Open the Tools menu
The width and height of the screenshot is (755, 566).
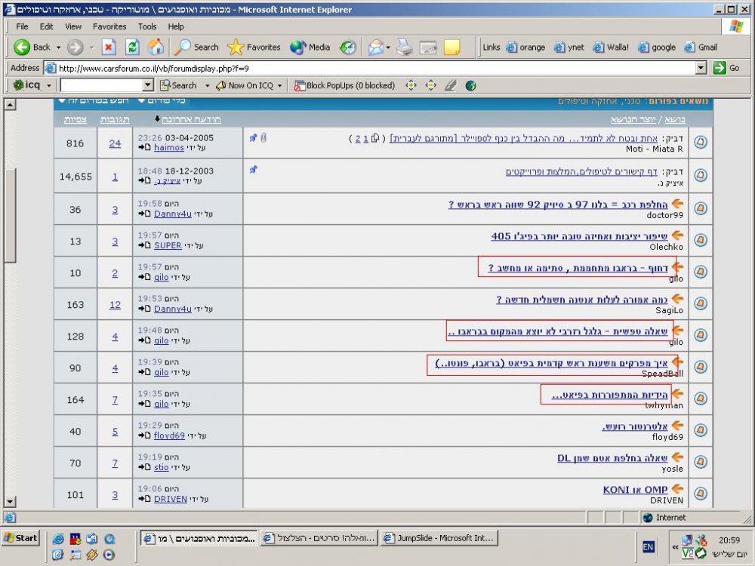pos(147,26)
